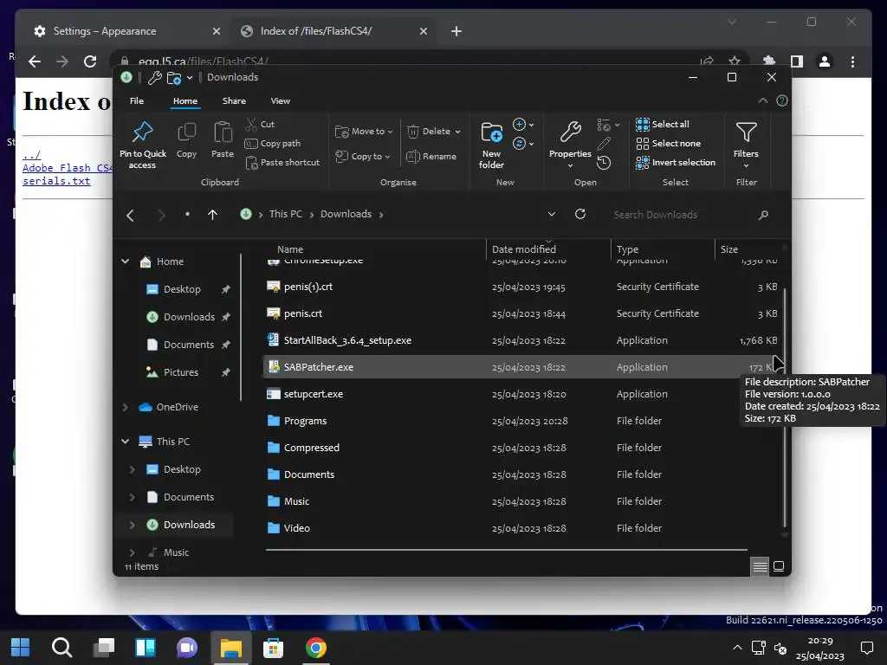Viewport: 887px width, 665px height.
Task: Open the Move to dropdown
Action: [364, 132]
